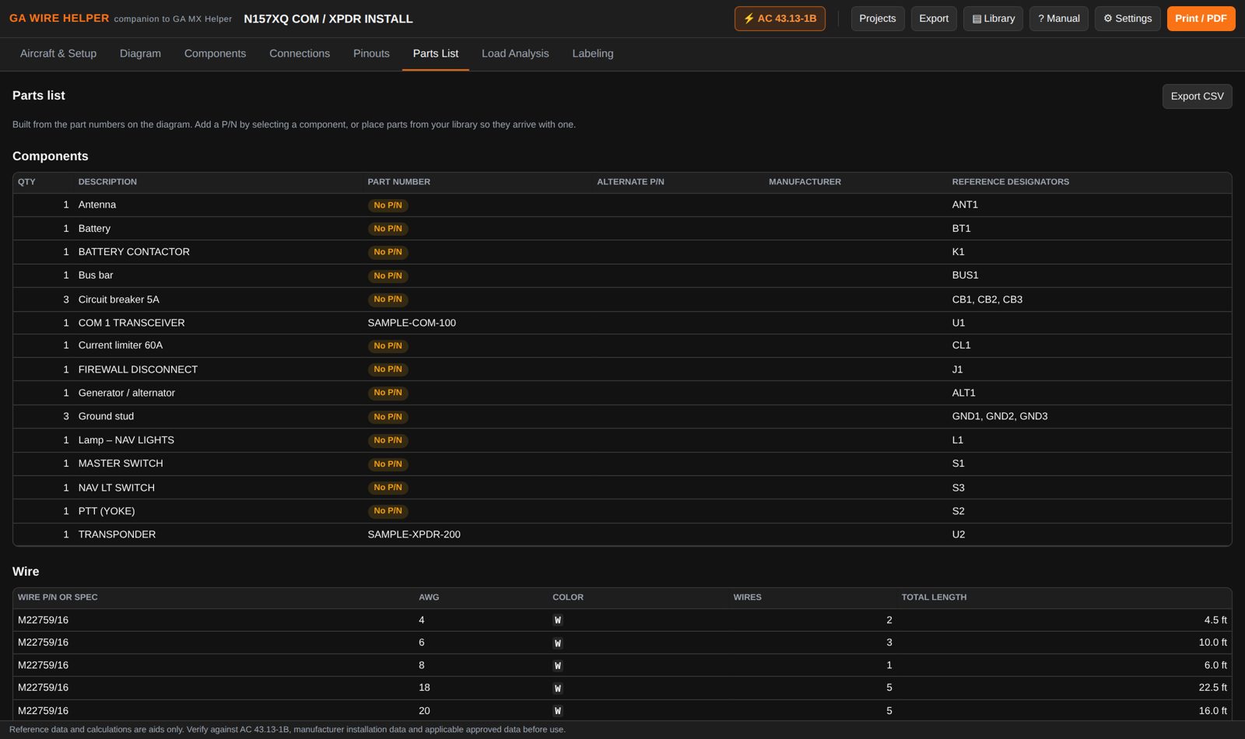Click the No P/N badge for Bus bar
1245x739 pixels.
pyautogui.click(x=388, y=276)
